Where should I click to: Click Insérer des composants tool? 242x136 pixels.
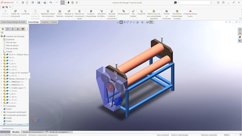[x=15, y=14]
